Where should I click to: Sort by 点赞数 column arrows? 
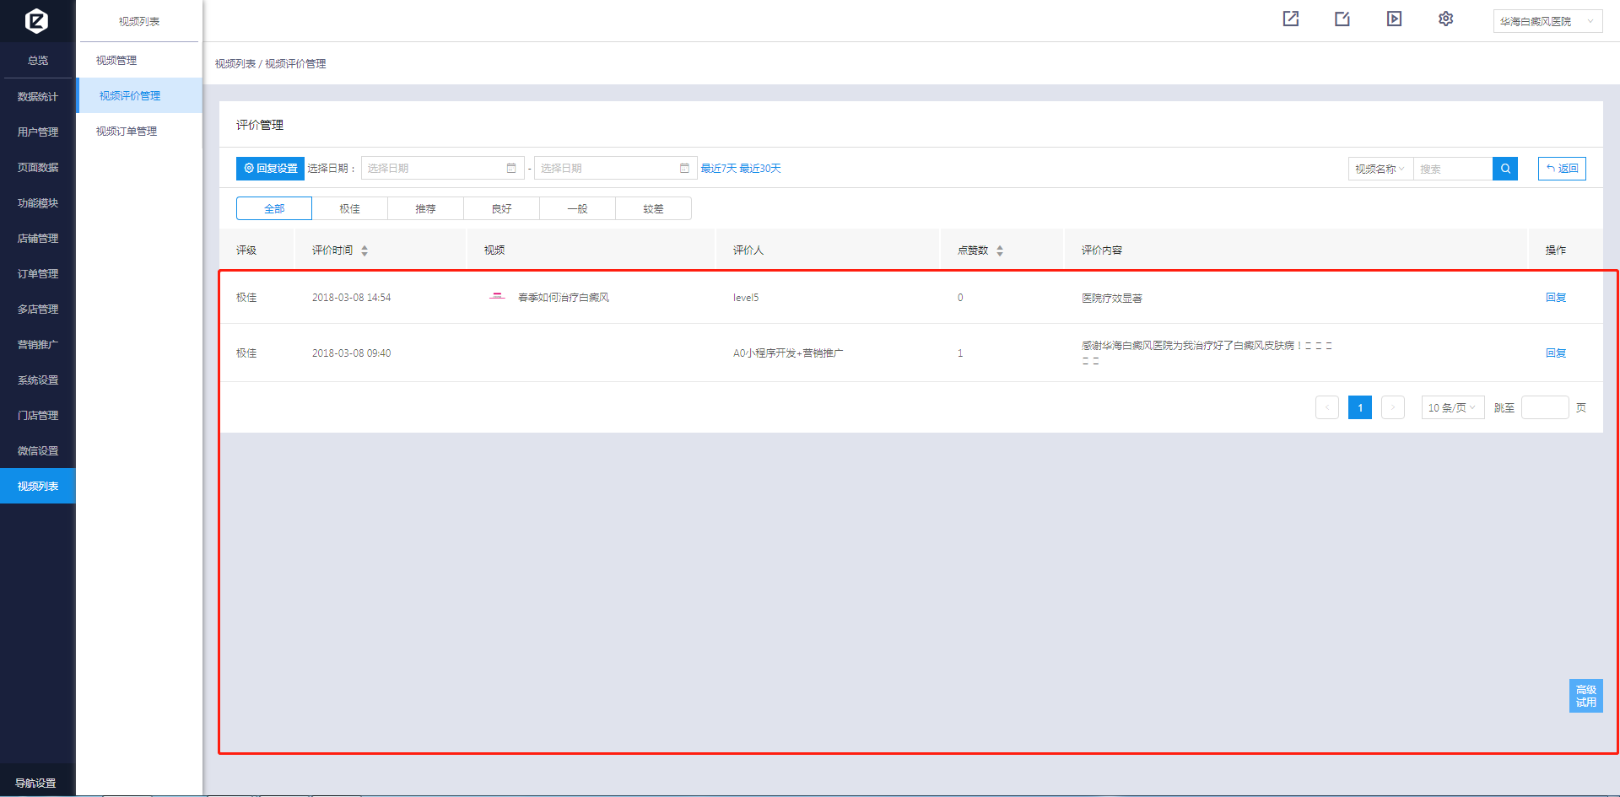[x=1000, y=250]
